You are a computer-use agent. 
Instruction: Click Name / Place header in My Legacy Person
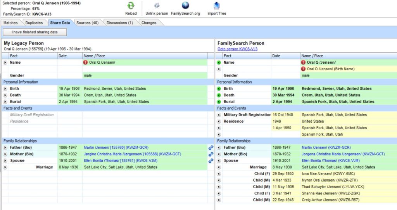[145, 56]
